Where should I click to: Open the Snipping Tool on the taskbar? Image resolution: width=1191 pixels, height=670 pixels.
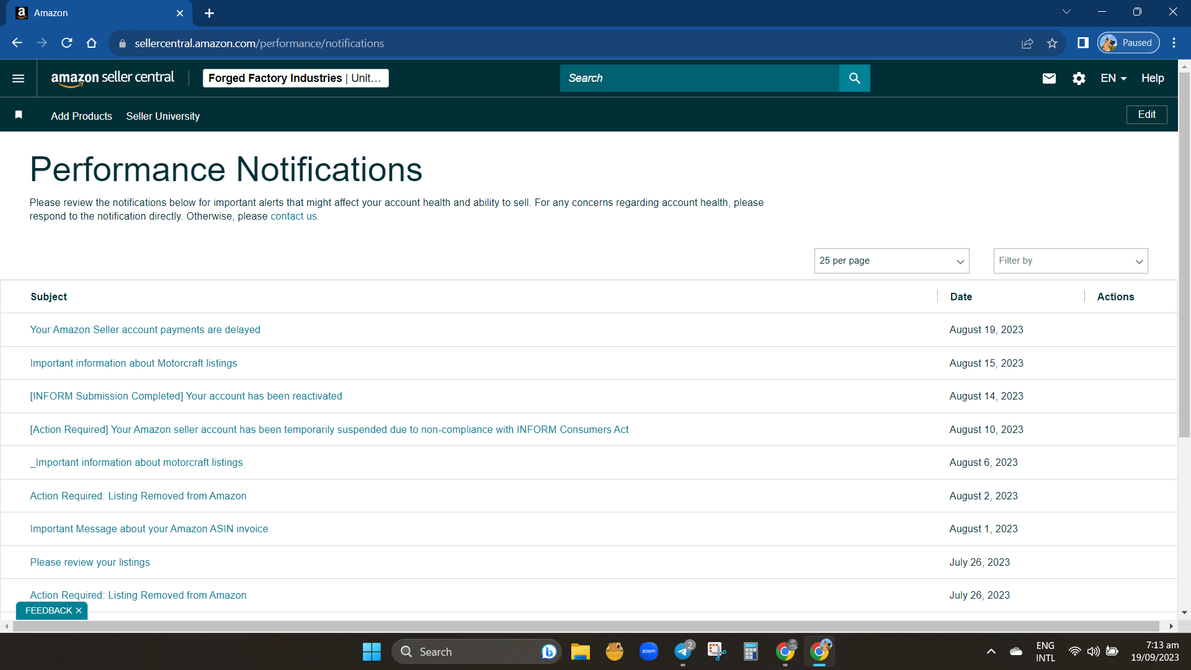(x=716, y=651)
